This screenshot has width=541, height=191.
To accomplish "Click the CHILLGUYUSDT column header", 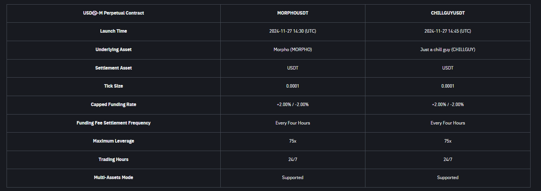I will 448,13.
